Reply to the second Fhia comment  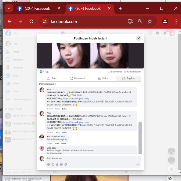pos(64,132)
